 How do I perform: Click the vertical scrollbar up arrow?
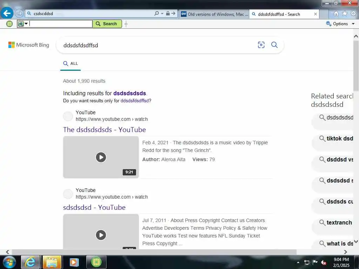356,36
